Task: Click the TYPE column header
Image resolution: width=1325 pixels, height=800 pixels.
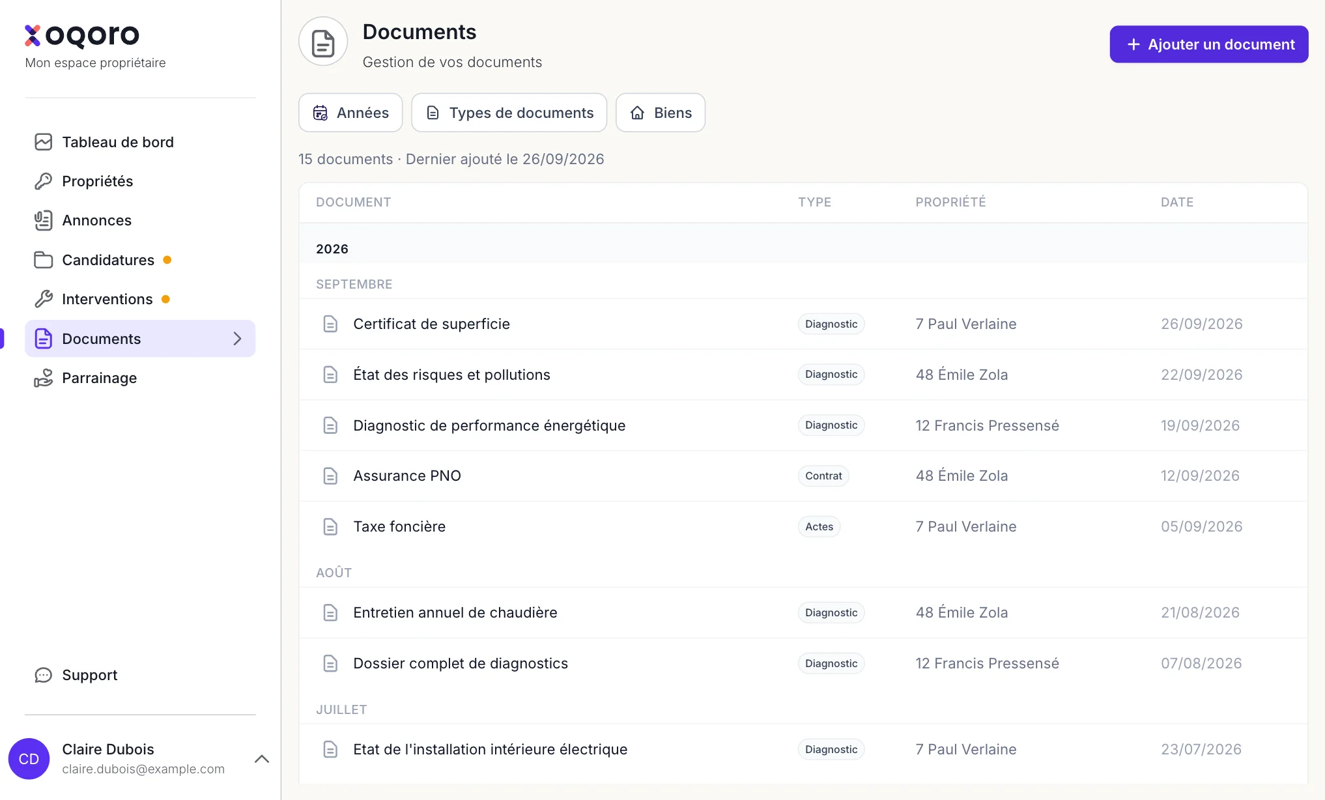Action: coord(814,202)
